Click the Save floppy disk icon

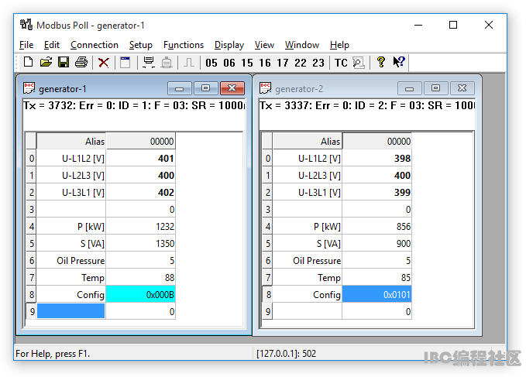[64, 63]
